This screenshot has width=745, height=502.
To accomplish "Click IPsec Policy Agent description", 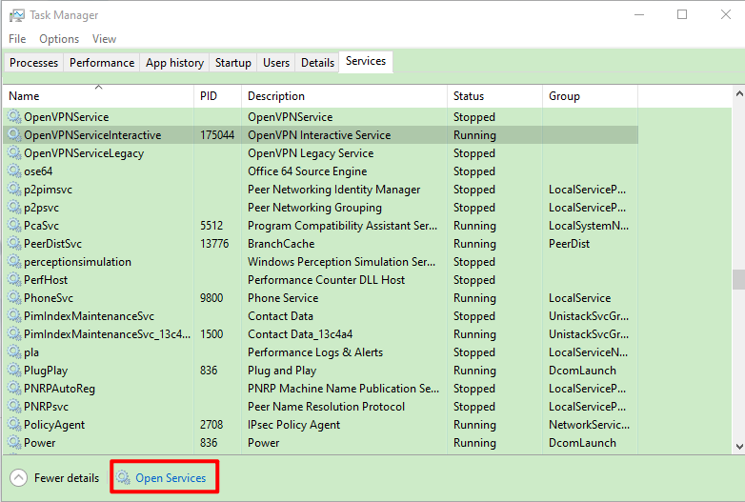I will (293, 425).
